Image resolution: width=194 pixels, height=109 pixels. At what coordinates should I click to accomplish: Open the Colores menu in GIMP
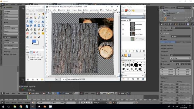85,10
